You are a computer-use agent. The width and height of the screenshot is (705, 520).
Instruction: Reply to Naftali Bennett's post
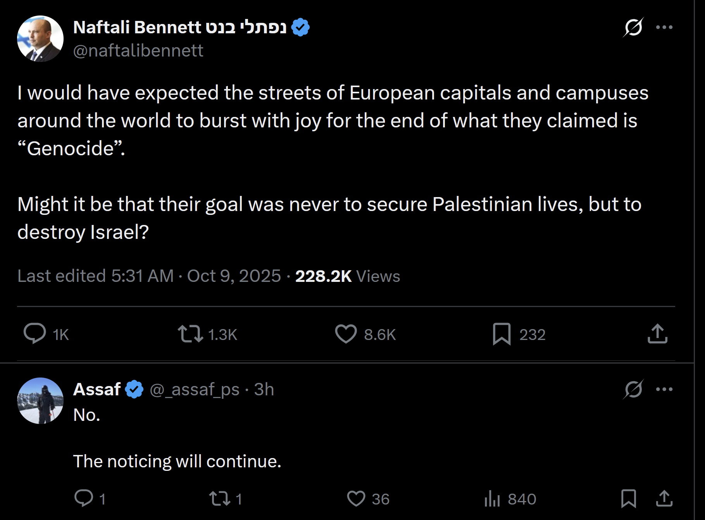click(x=35, y=333)
